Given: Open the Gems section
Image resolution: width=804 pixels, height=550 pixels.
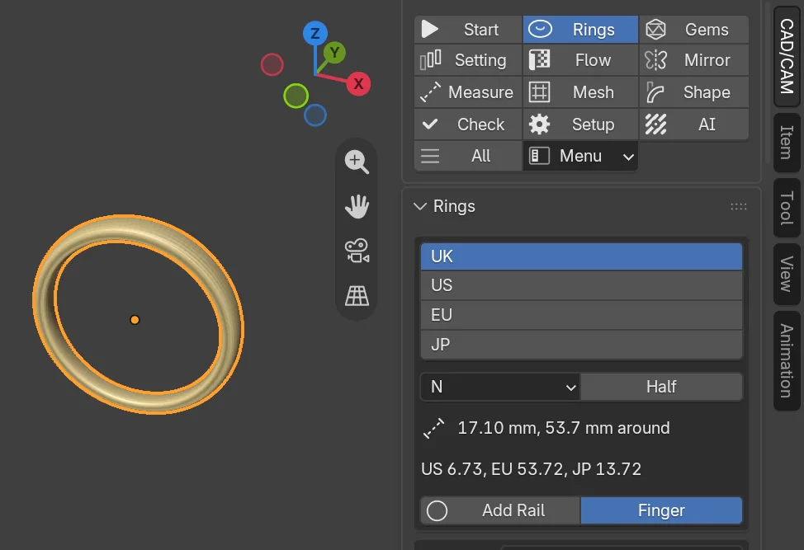Looking at the screenshot, I should [x=693, y=30].
